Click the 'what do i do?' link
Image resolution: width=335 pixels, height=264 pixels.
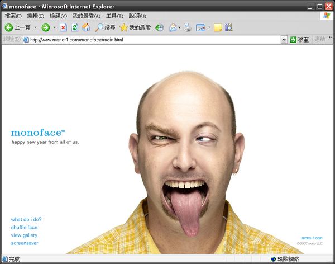[x=26, y=219]
